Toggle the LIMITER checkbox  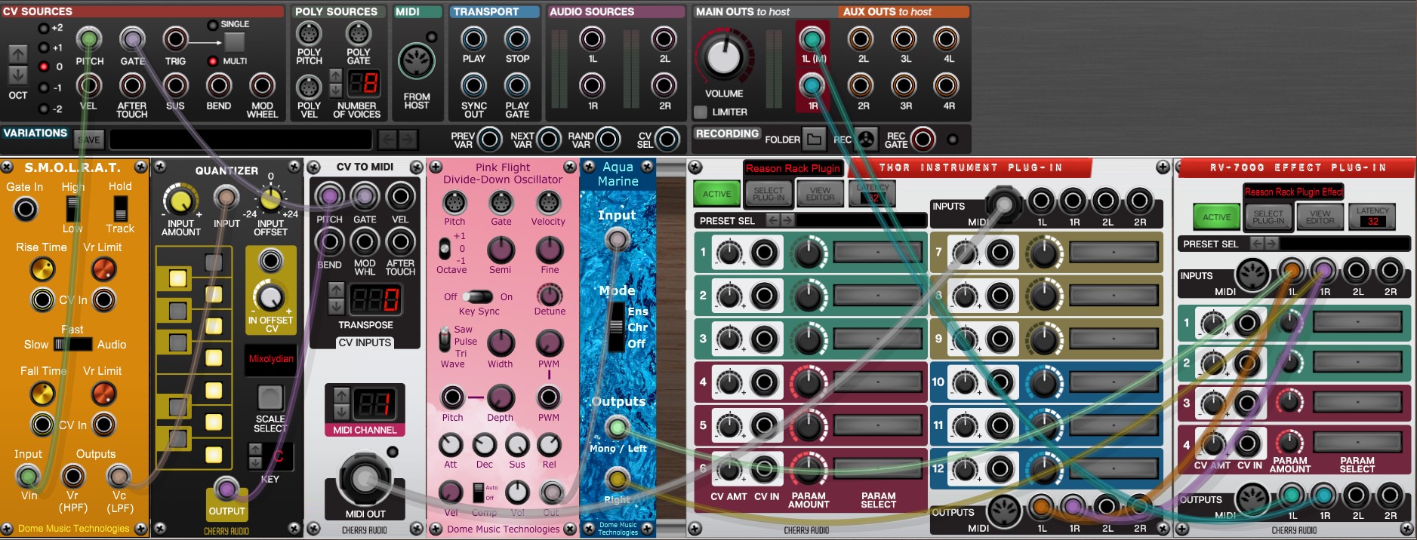tap(701, 112)
